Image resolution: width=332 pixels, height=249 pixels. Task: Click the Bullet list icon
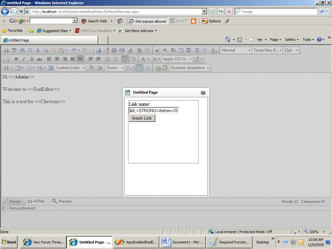coord(115,59)
